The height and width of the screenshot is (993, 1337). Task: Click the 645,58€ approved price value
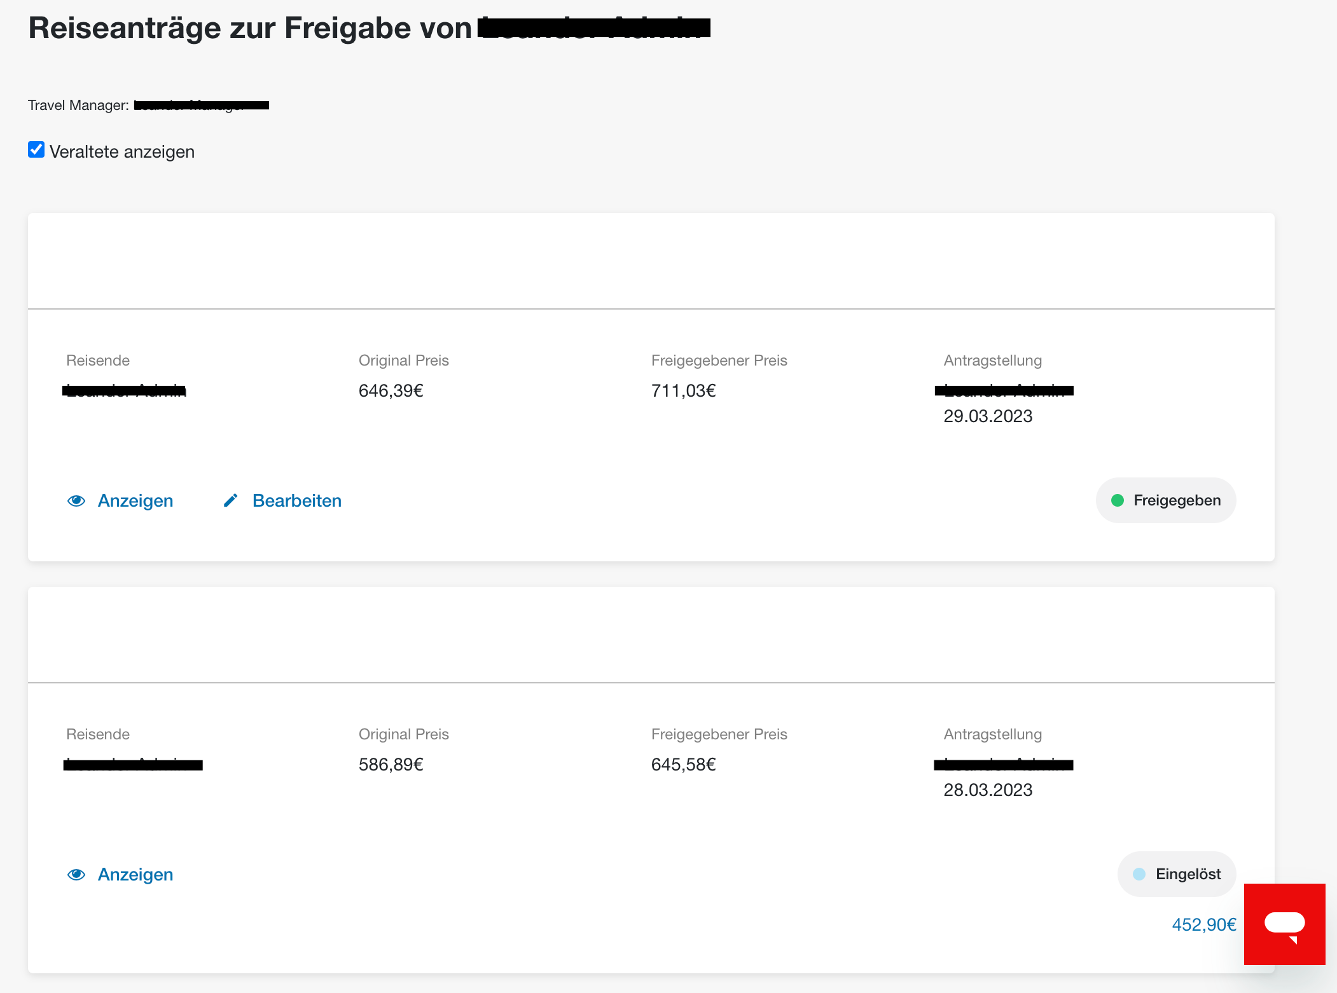point(683,765)
